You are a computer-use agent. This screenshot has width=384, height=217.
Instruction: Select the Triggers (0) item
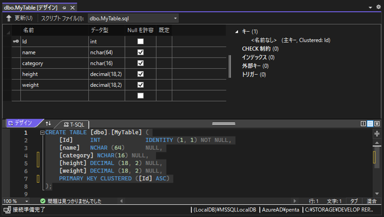click(254, 74)
